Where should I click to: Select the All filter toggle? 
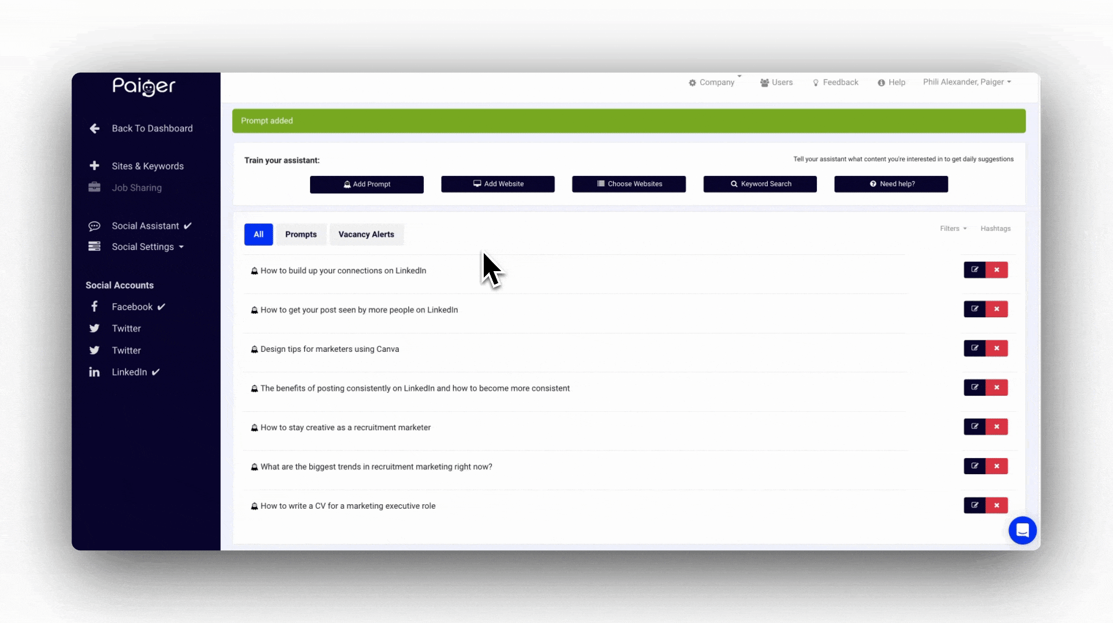[x=259, y=234]
